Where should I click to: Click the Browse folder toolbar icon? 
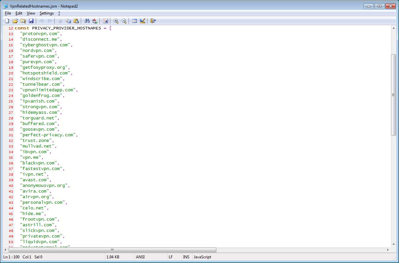click(23, 21)
